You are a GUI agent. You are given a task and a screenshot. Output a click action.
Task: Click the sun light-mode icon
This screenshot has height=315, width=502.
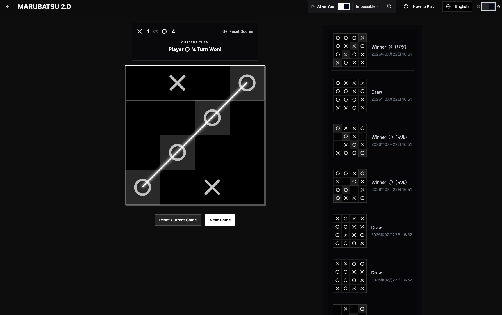(478, 6)
